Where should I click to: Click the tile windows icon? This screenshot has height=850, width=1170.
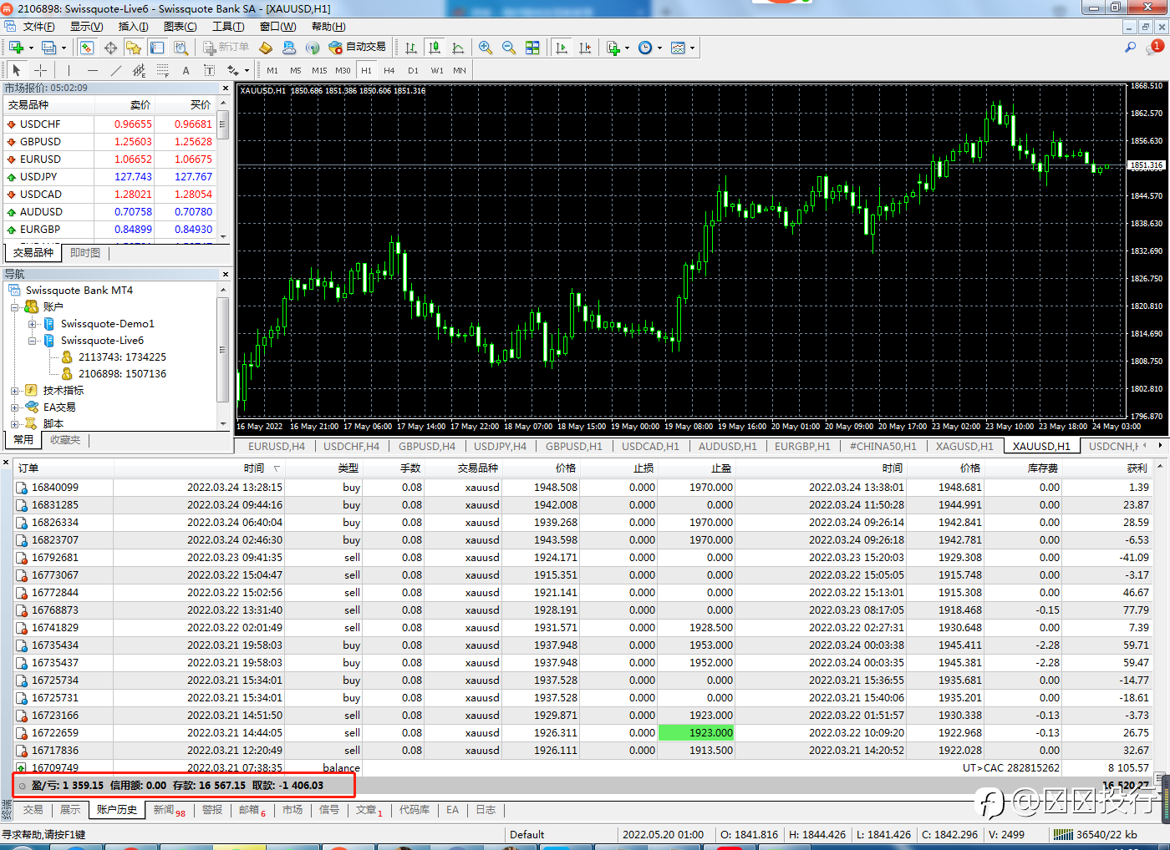tap(532, 48)
